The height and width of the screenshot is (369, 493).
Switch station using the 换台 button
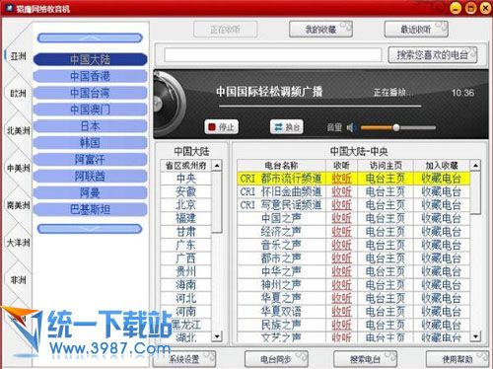coord(287,127)
